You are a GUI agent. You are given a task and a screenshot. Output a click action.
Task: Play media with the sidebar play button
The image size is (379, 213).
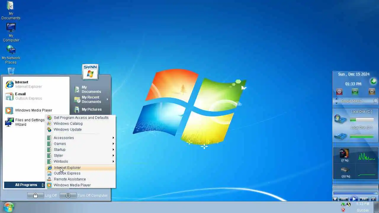click(x=354, y=199)
